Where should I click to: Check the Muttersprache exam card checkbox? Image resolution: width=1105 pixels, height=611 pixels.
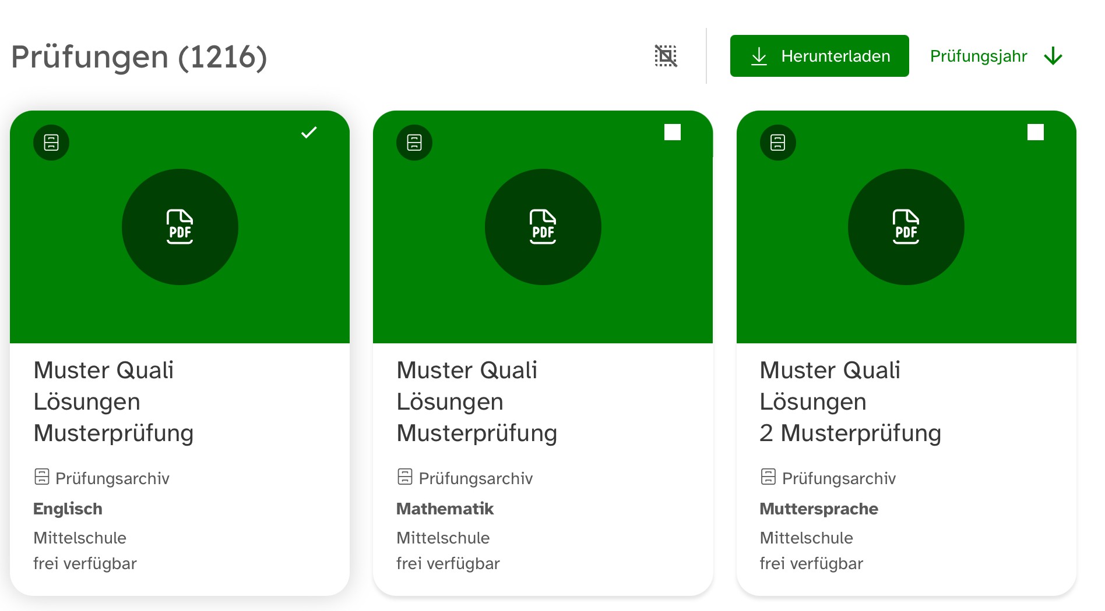click(1036, 133)
